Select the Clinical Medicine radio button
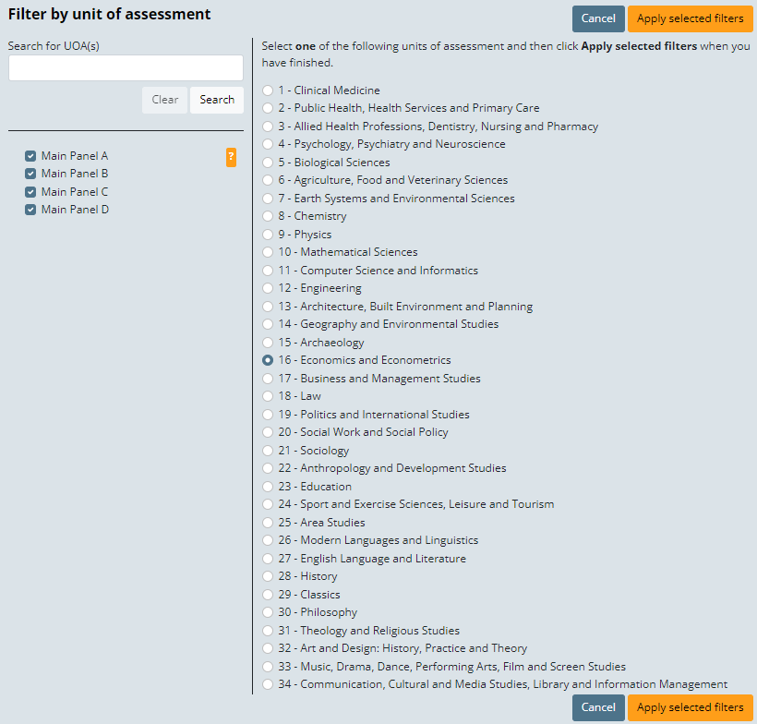 coord(268,90)
